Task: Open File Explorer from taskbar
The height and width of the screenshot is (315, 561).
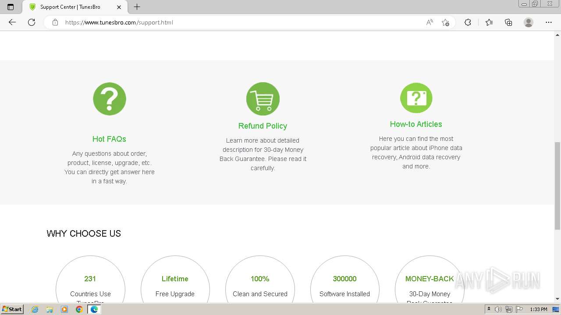Action: [50, 309]
